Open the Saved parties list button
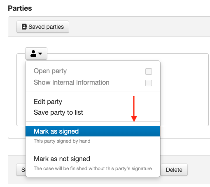Screen dimensions: 210x187 click(x=43, y=27)
